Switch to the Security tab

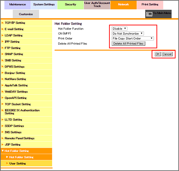(x=71, y=5)
